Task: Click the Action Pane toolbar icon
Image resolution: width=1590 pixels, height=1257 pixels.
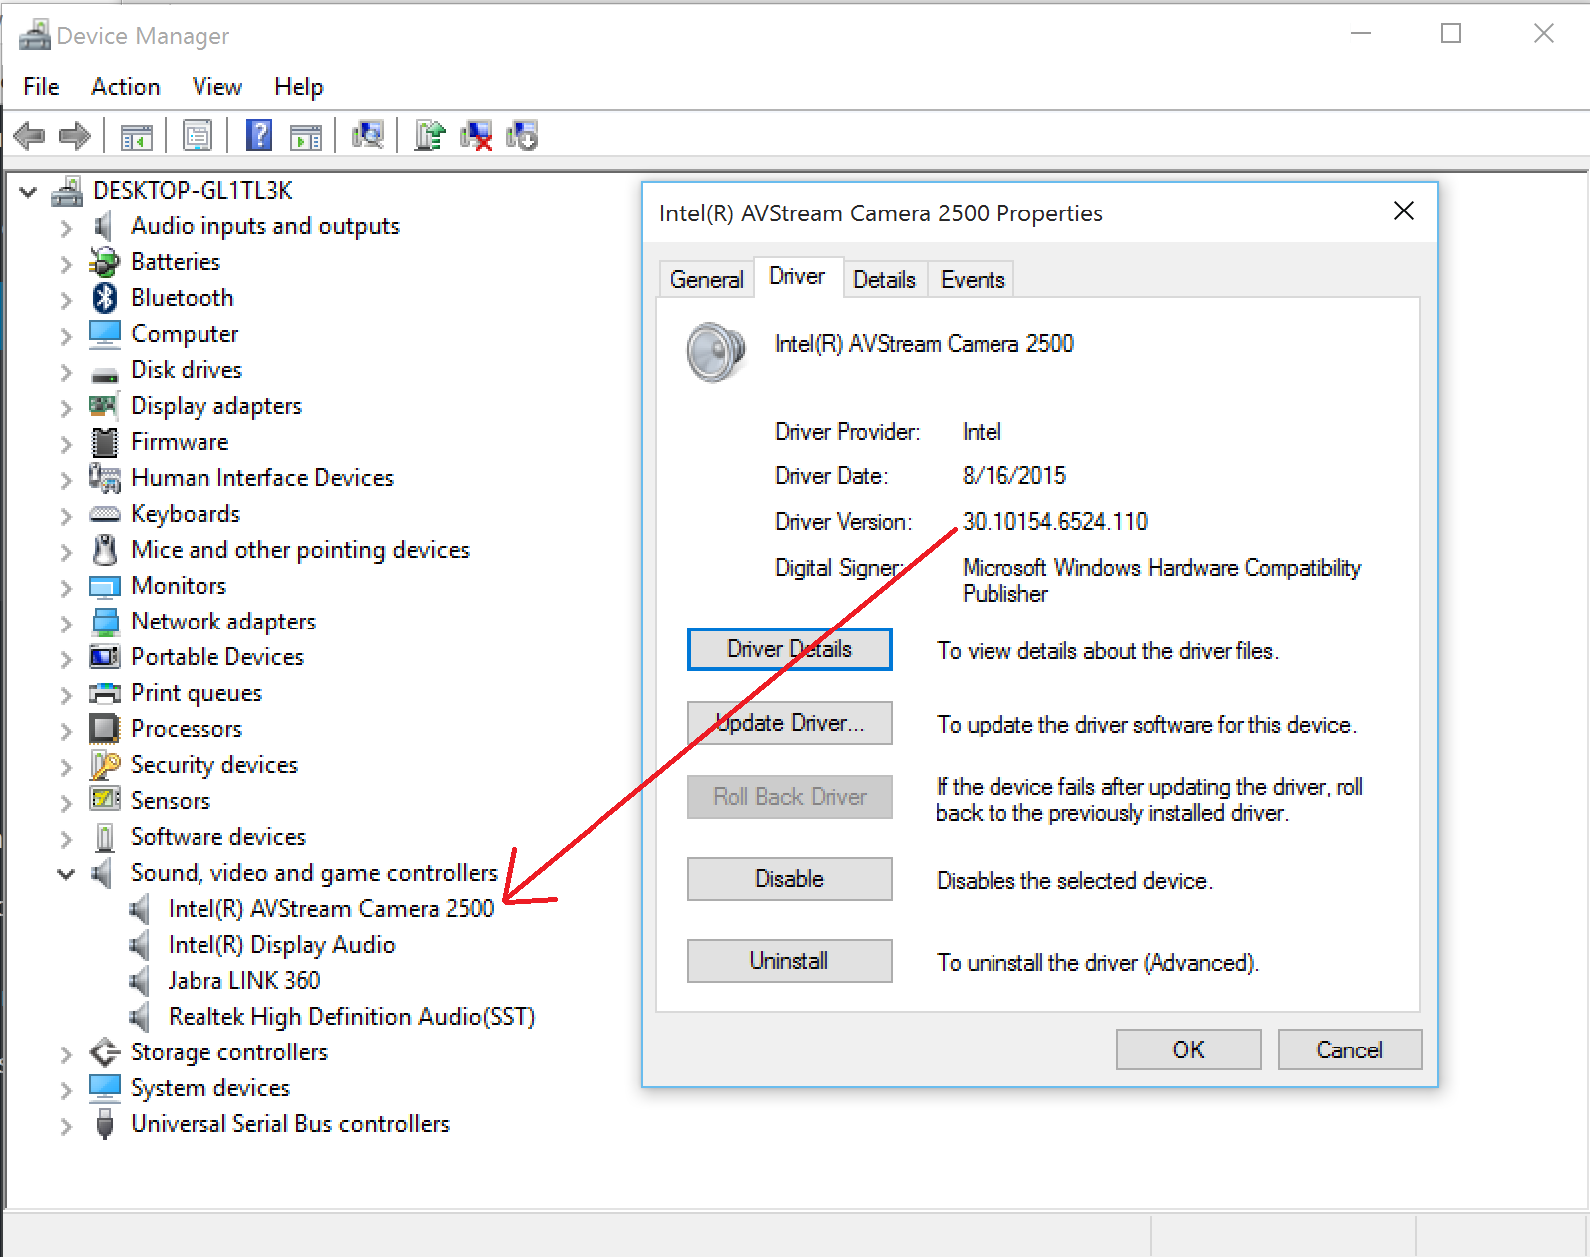Action: coord(306,136)
